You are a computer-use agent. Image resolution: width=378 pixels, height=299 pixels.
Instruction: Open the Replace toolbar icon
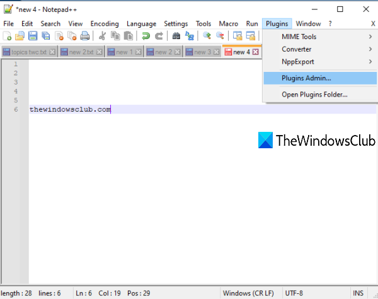[190, 36]
